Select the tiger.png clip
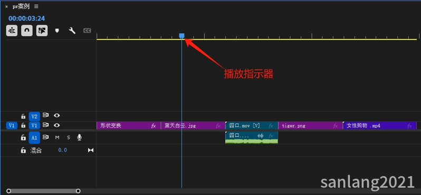 310,126
